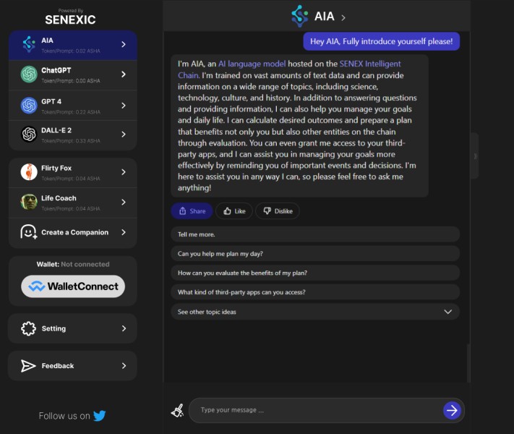The width and height of the screenshot is (514, 434).
Task: Click the Feedback paper plane icon
Action: (28, 366)
